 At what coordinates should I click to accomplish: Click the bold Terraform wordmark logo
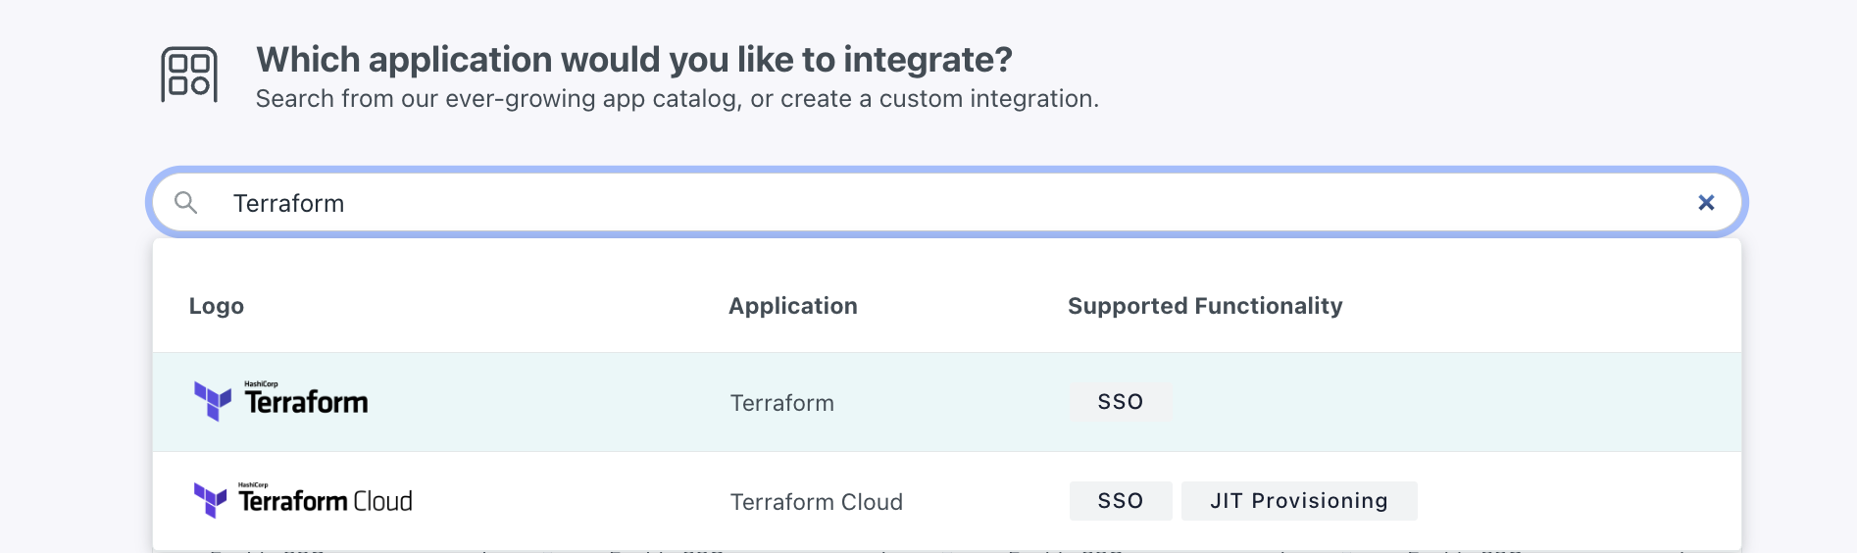(306, 403)
